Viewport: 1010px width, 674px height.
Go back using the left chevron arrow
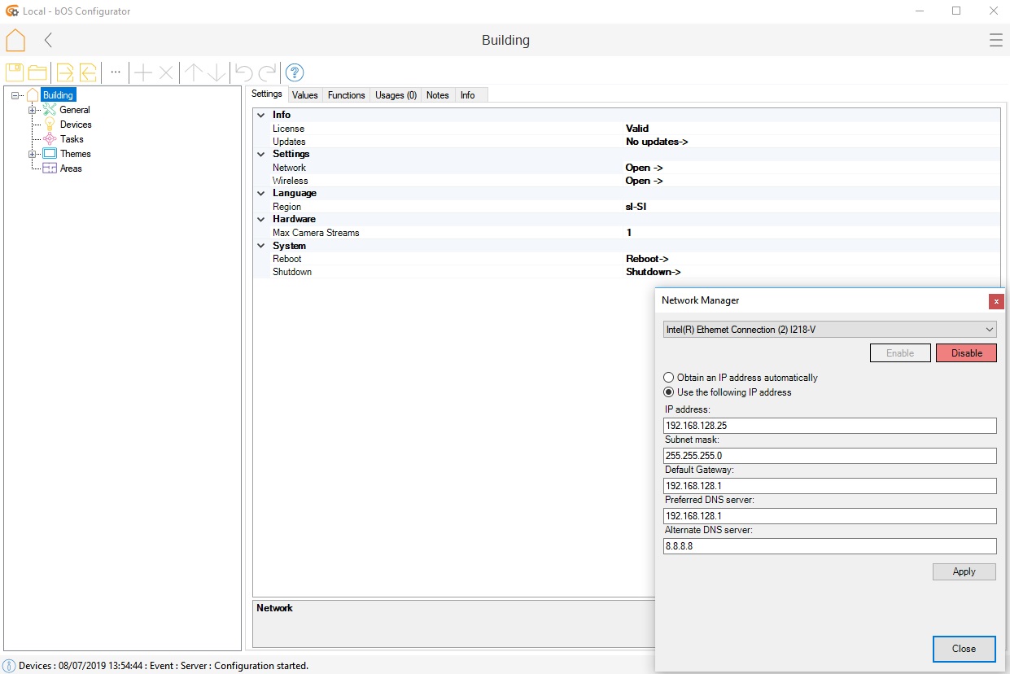click(49, 40)
